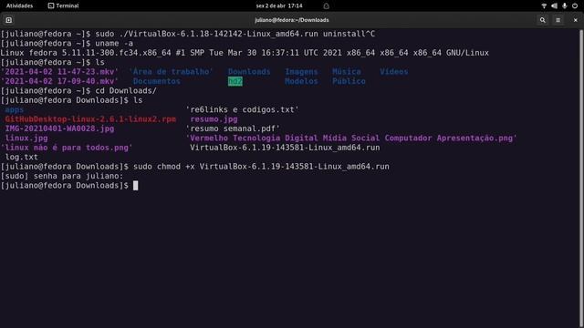
Task: Open the Terminal app menu
Action: pyautogui.click(x=63, y=5)
